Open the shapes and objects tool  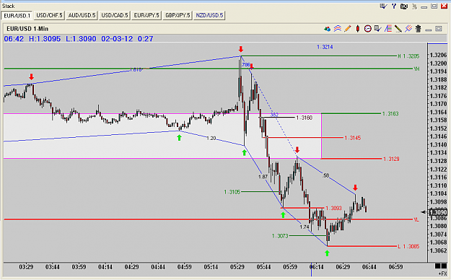click(327, 29)
